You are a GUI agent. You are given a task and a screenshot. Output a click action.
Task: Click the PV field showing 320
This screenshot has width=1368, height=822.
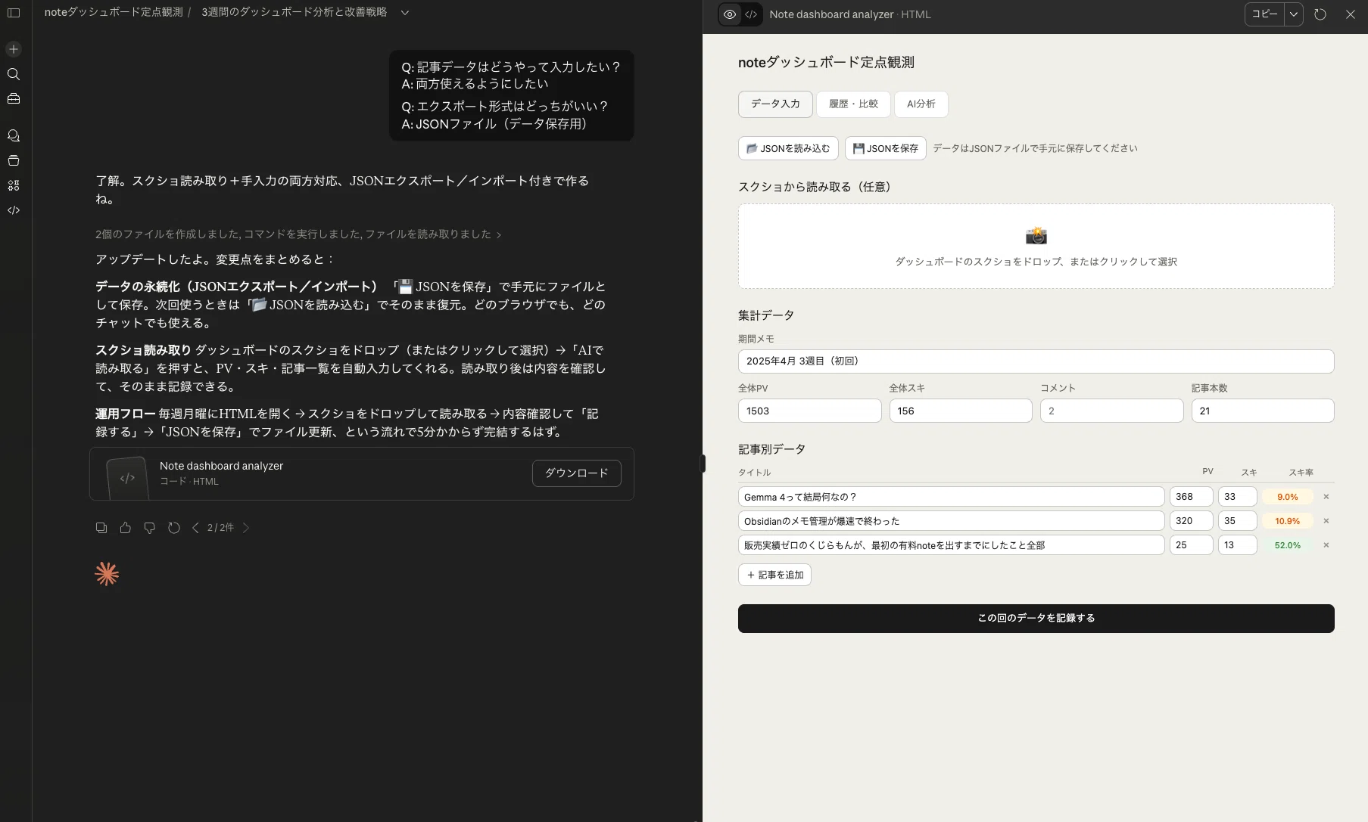click(1192, 521)
